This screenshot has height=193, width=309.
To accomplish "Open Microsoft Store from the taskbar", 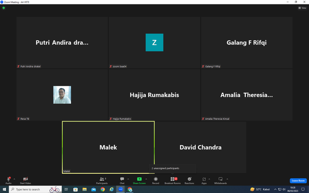I will 75,189.
